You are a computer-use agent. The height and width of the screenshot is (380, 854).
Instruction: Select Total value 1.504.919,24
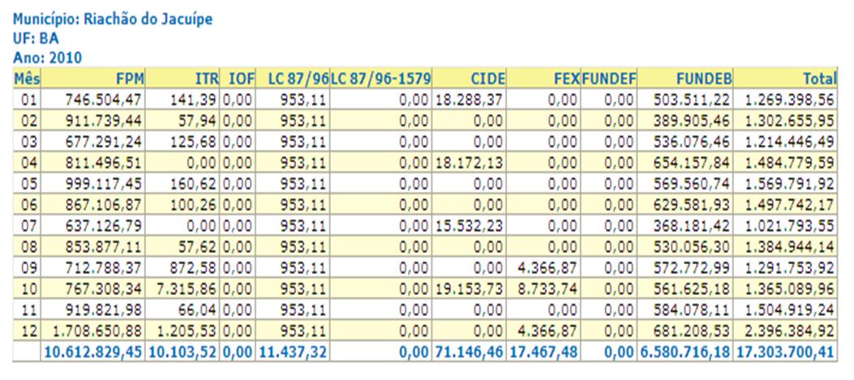[x=789, y=310]
